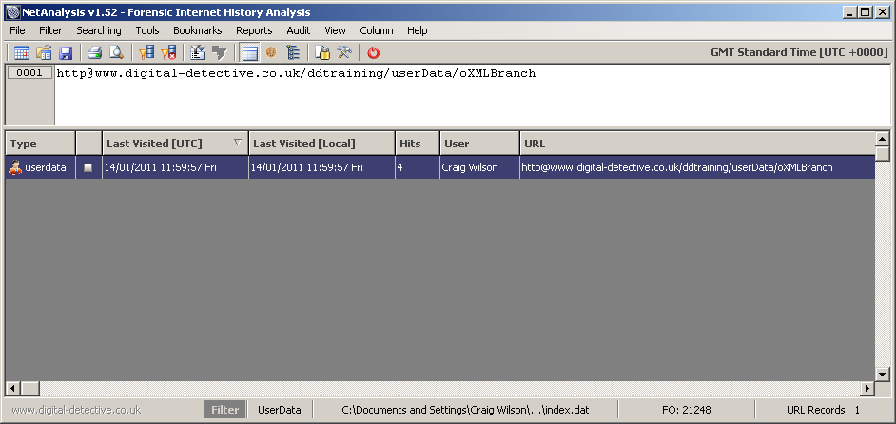Select the UTC '14/01/2011 11:59:57 Fri' cell
Screen dimensions: 896x424
pos(175,167)
